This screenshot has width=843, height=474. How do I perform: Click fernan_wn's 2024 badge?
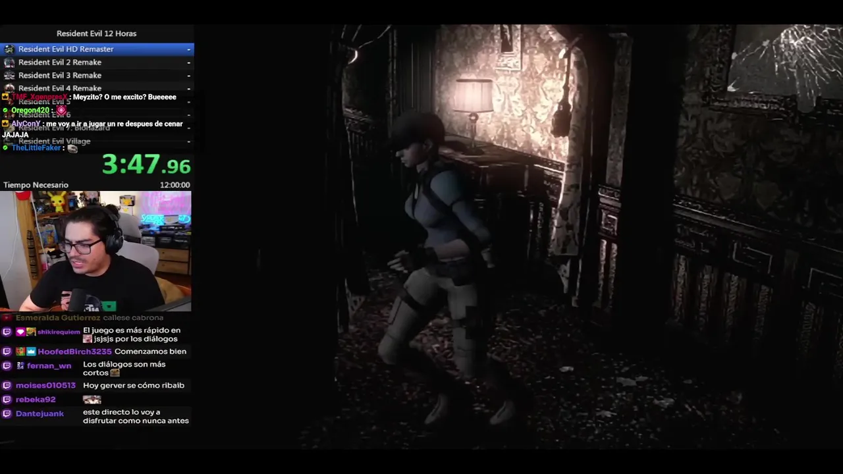point(20,365)
